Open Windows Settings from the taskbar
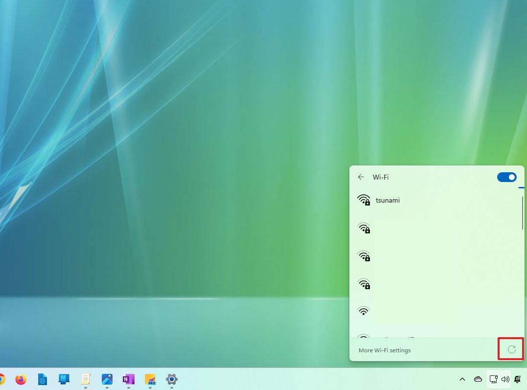Viewport: 527px width, 390px height. (x=171, y=379)
